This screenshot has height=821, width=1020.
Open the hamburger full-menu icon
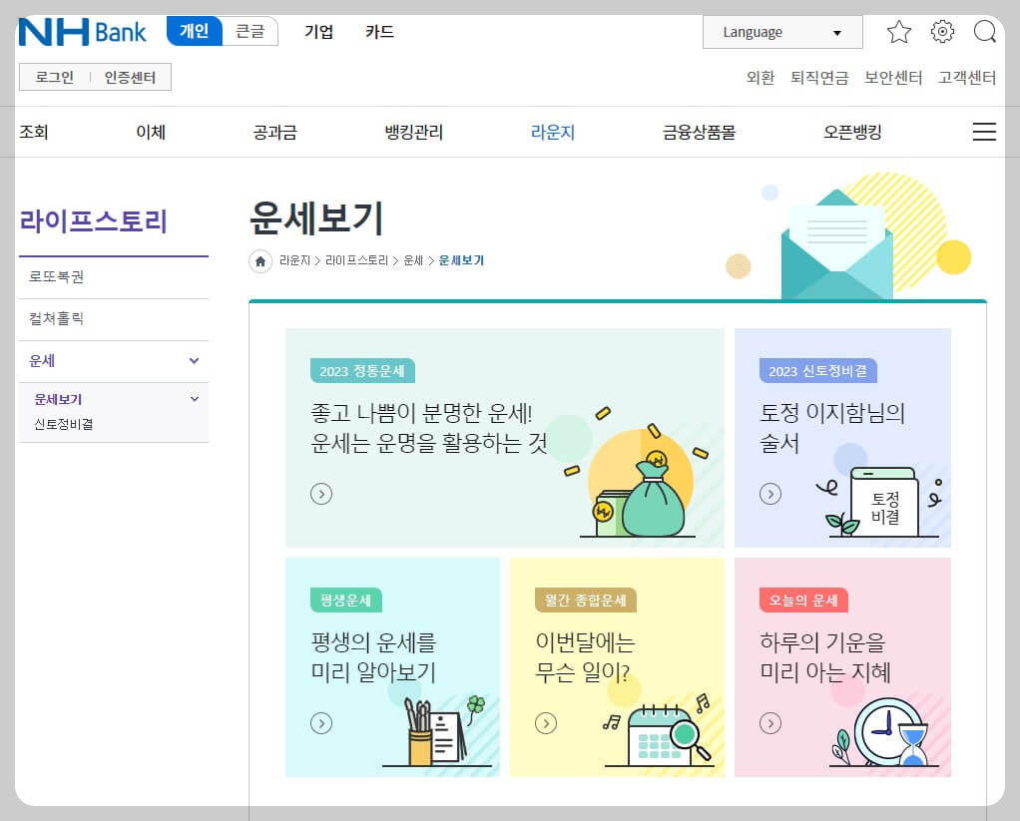tap(984, 131)
